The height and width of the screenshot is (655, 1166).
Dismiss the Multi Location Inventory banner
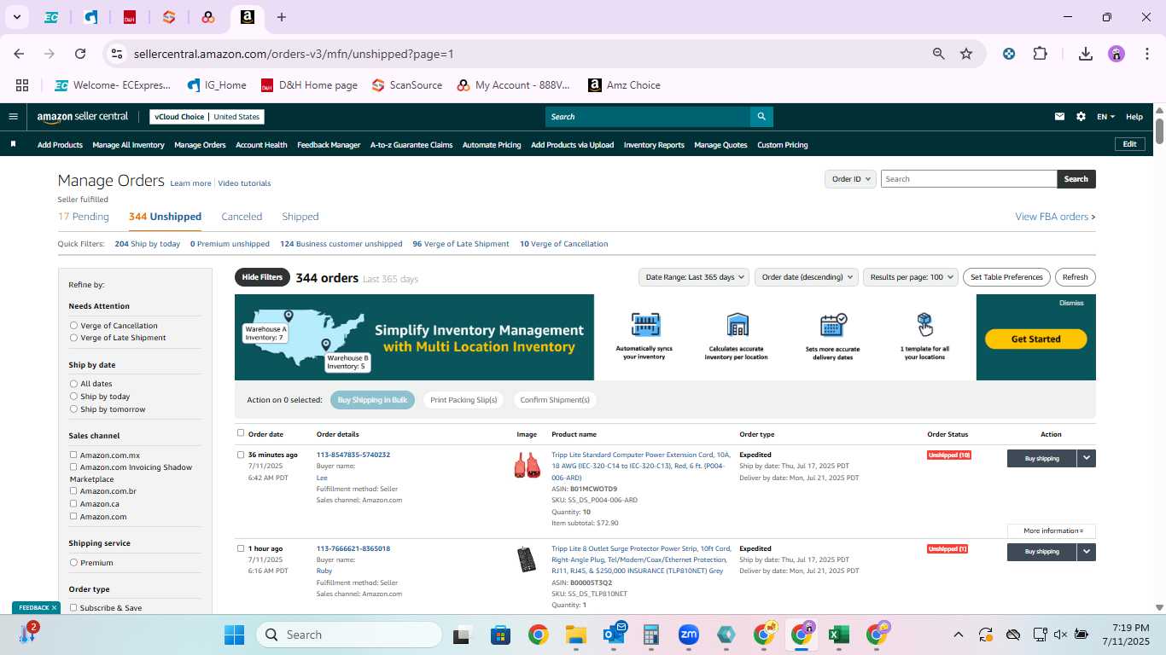point(1071,303)
